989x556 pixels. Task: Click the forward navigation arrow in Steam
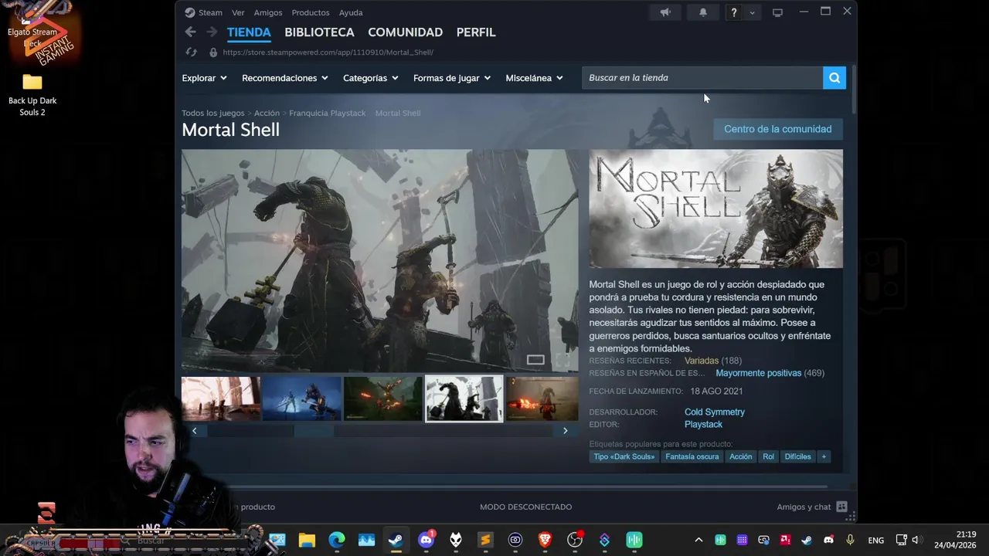(212, 32)
